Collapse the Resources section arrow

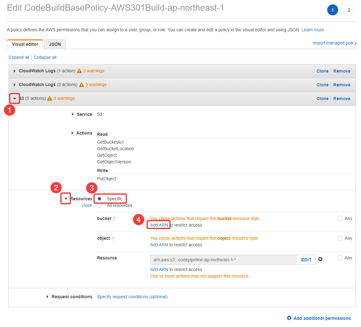(x=66, y=199)
